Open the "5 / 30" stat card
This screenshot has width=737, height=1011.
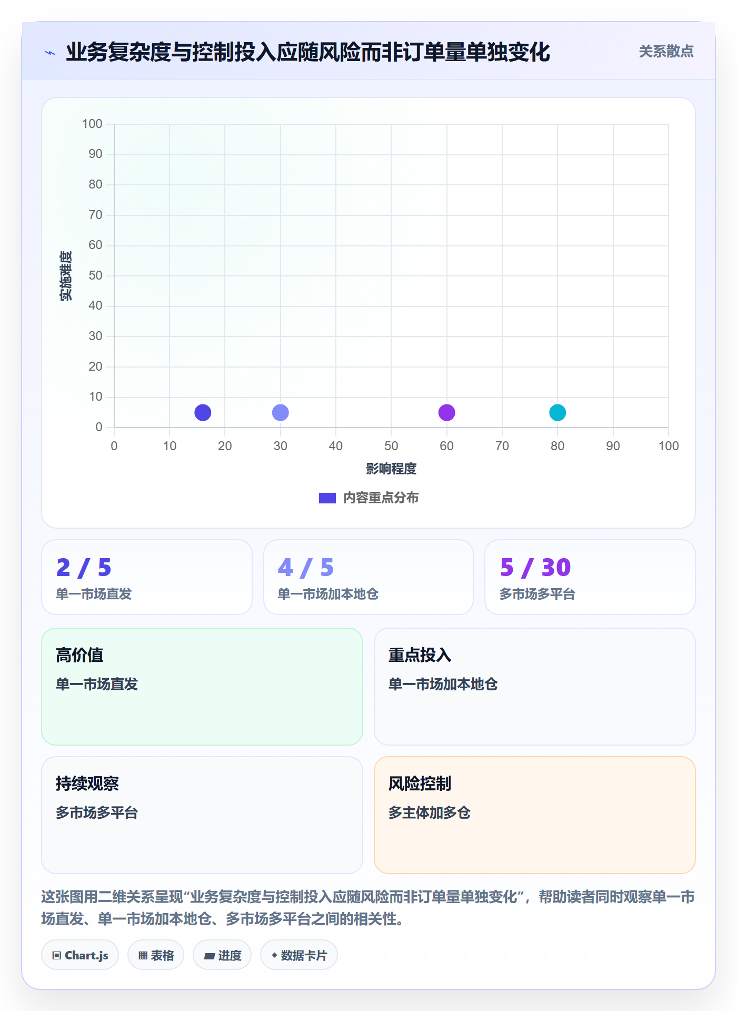[590, 577]
